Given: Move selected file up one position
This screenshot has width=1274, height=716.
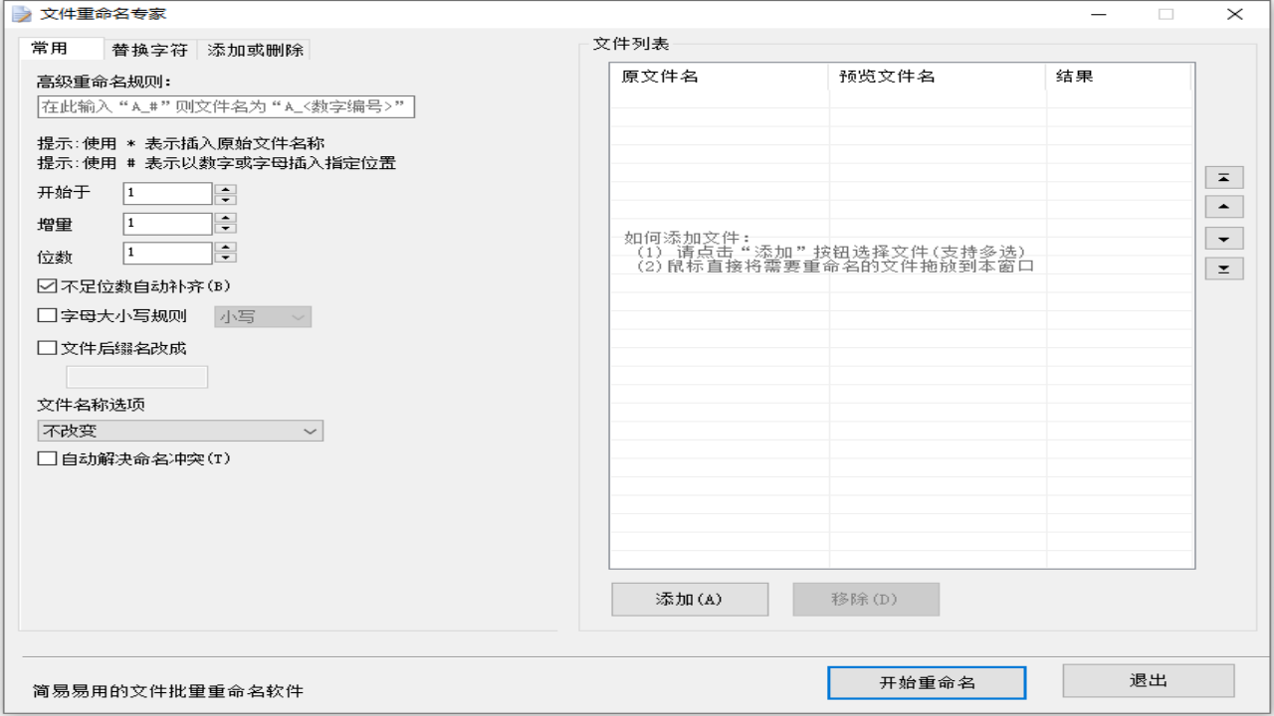Looking at the screenshot, I should (x=1224, y=208).
